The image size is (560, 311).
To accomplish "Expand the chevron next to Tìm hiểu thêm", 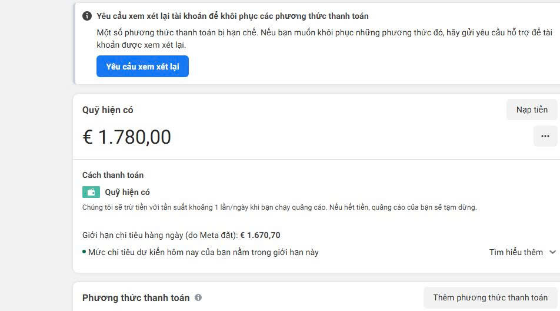I will click(x=552, y=252).
